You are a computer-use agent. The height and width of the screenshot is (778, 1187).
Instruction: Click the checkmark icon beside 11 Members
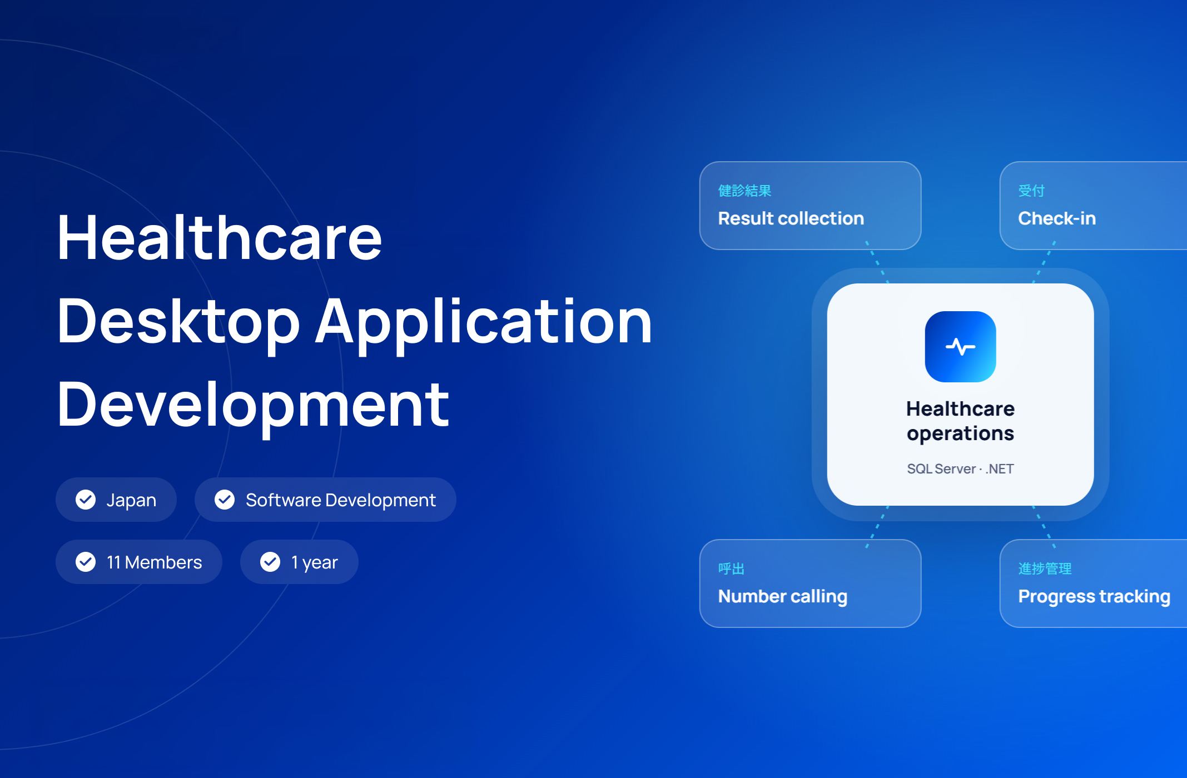pyautogui.click(x=86, y=562)
